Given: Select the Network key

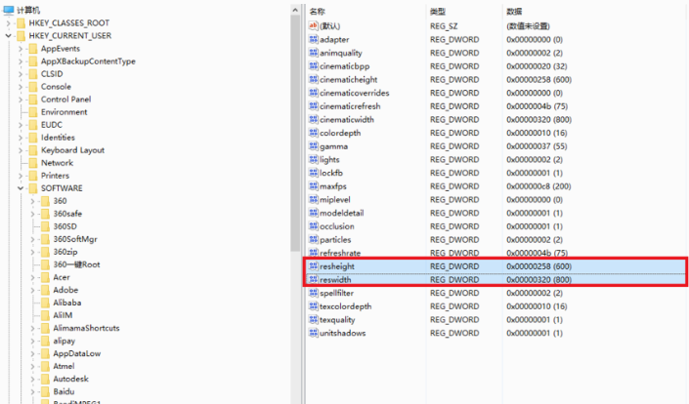Looking at the screenshot, I should pyautogui.click(x=57, y=163).
